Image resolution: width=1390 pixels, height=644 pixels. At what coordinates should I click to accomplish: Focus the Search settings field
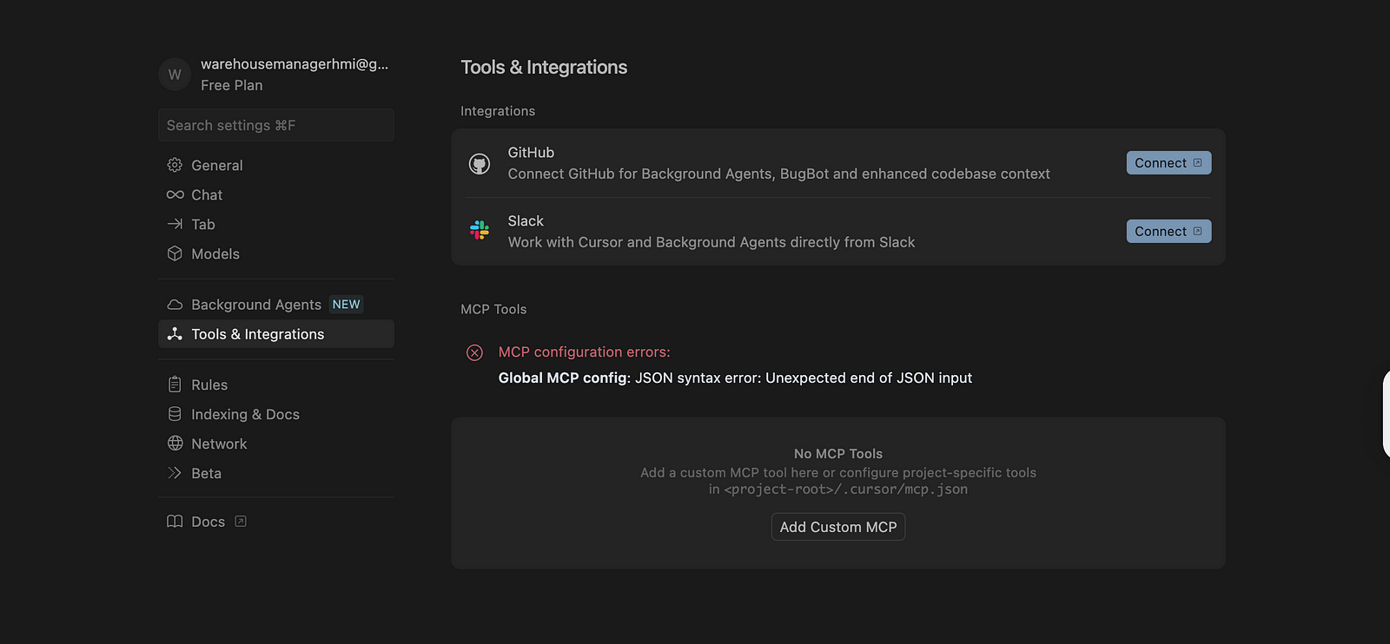(x=276, y=125)
